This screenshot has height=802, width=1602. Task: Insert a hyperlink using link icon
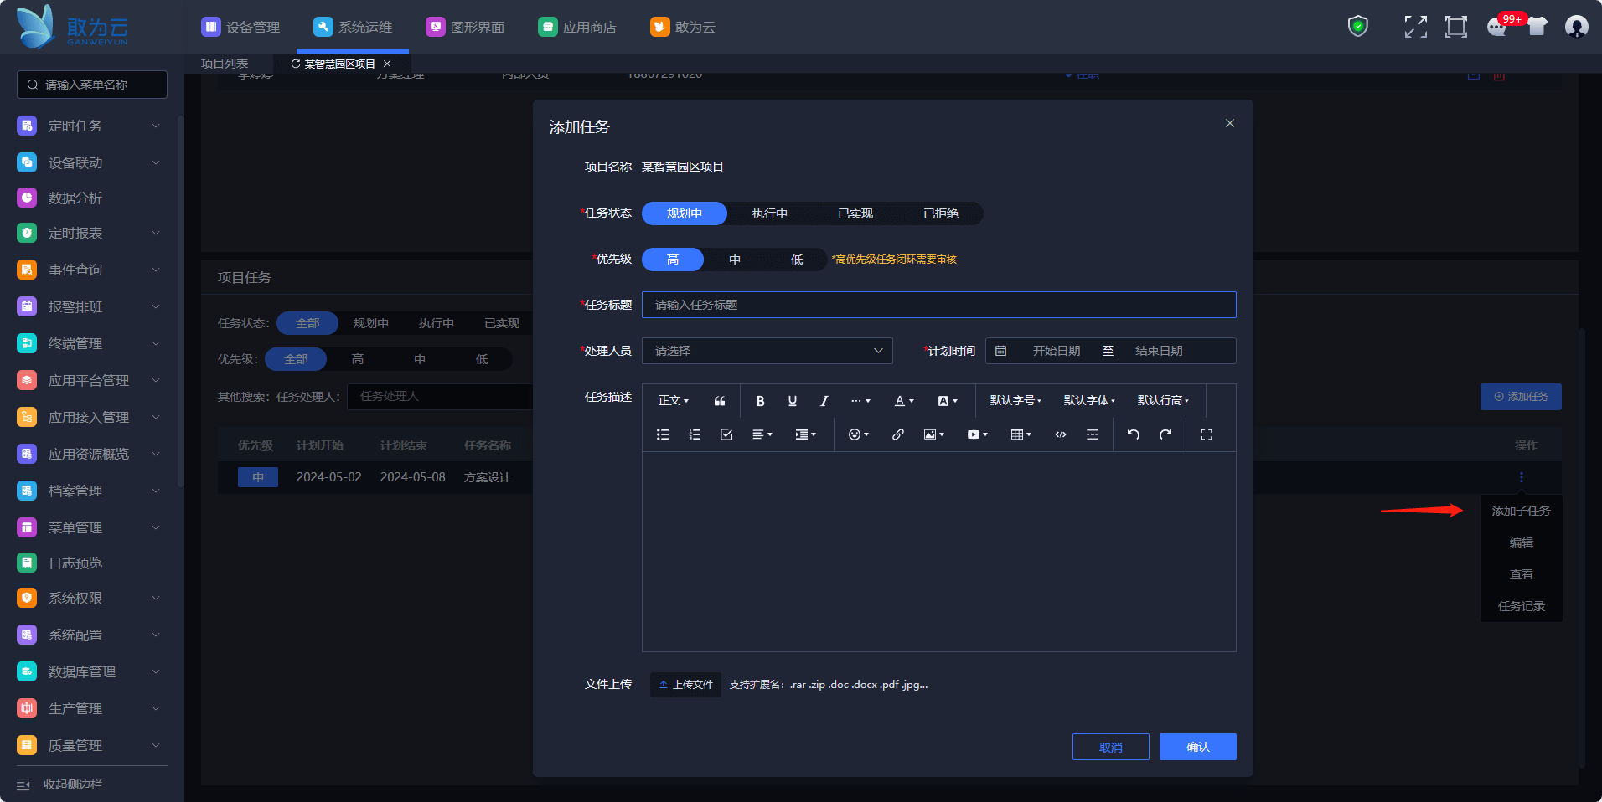897,434
